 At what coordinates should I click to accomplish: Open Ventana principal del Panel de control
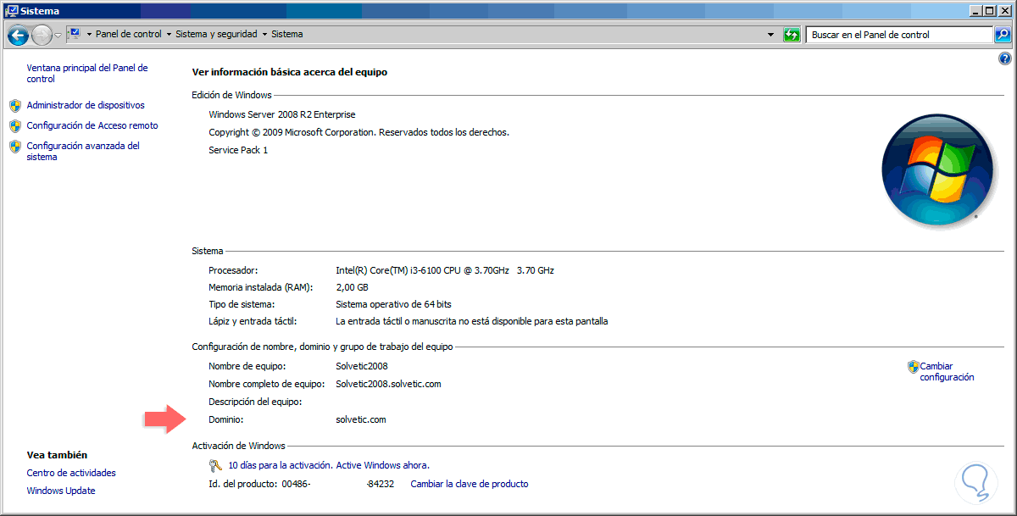click(87, 73)
